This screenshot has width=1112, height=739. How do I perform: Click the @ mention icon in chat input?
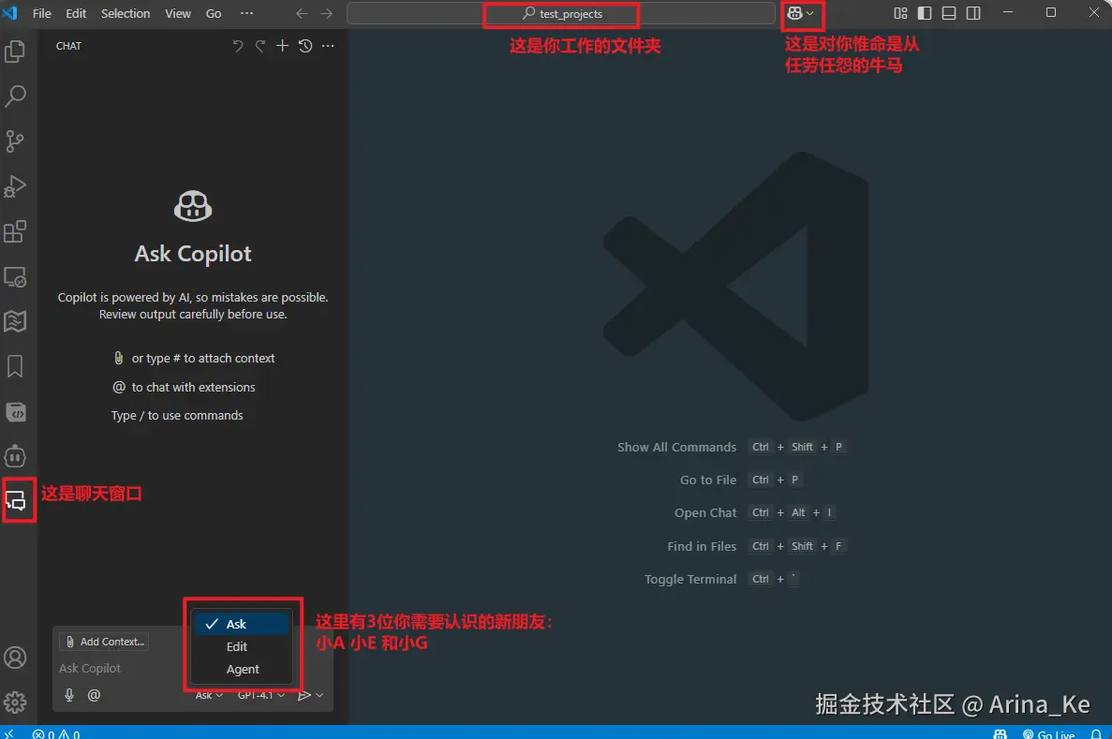click(94, 695)
